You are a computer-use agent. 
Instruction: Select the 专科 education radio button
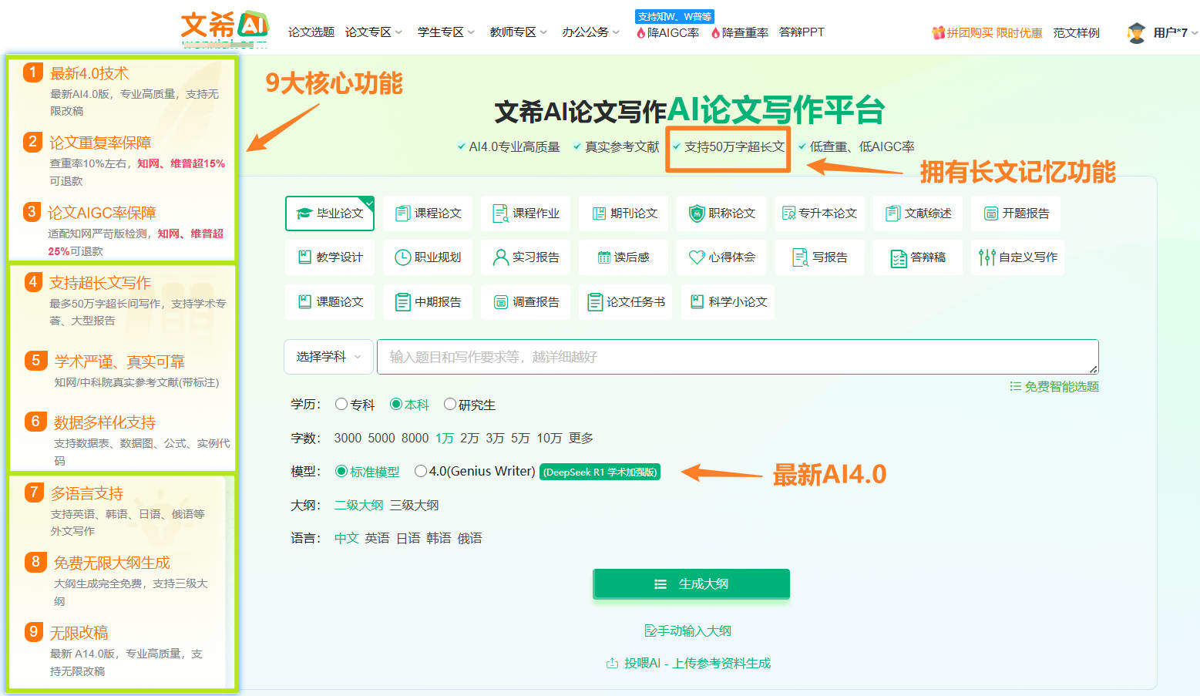click(x=341, y=404)
